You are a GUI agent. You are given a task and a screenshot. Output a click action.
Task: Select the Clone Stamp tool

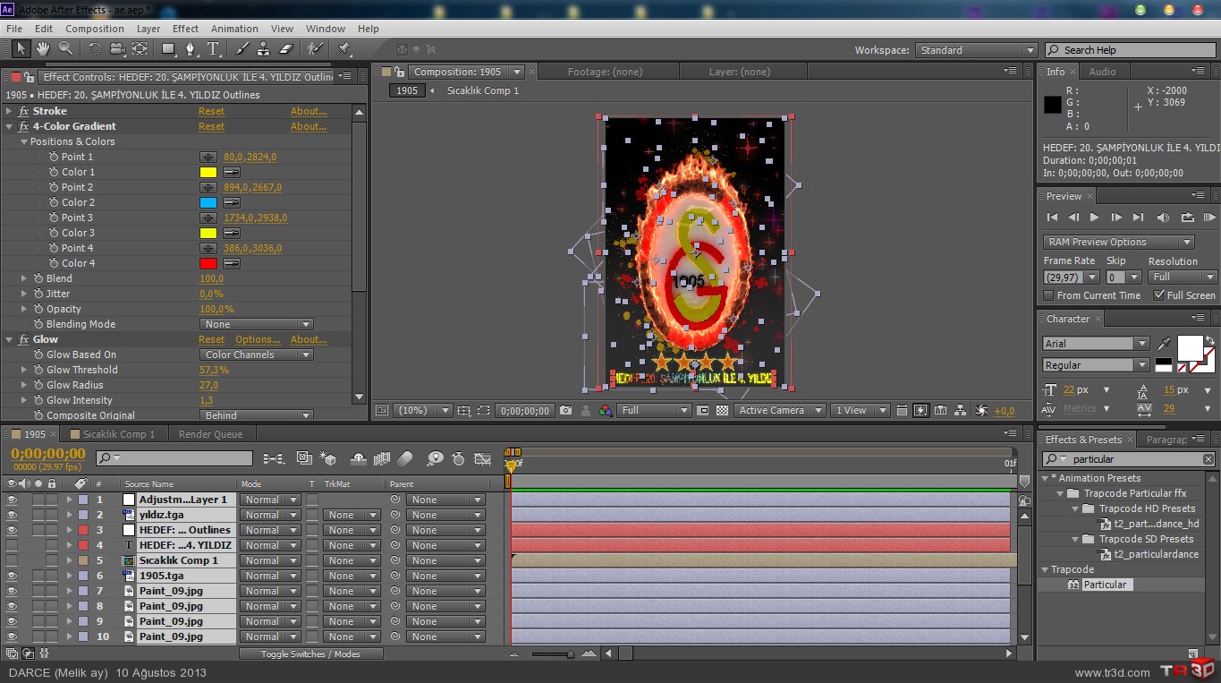coord(264,48)
